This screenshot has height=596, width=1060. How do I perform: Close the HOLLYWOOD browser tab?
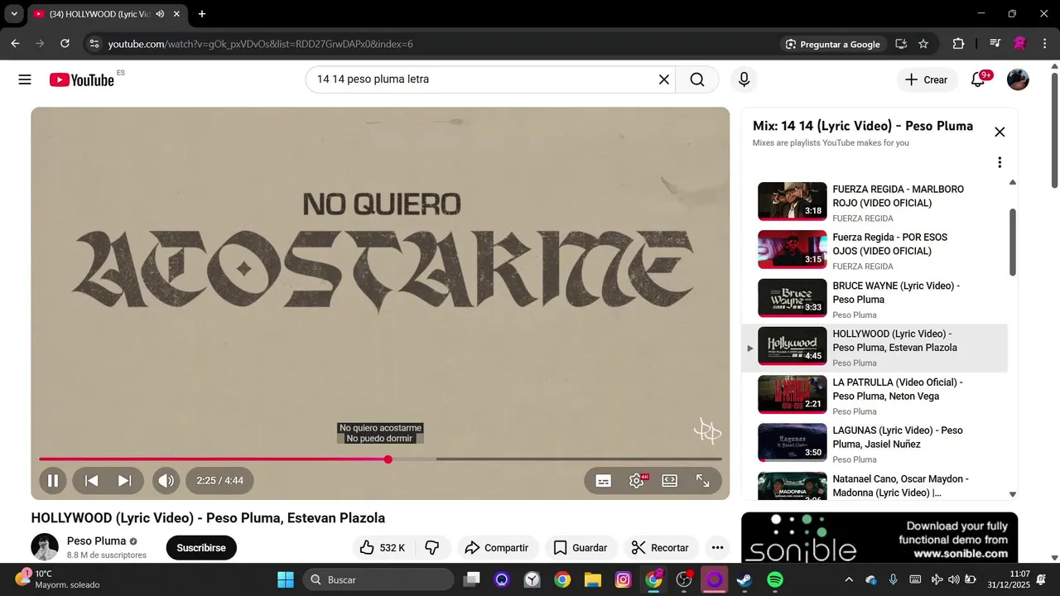click(176, 14)
